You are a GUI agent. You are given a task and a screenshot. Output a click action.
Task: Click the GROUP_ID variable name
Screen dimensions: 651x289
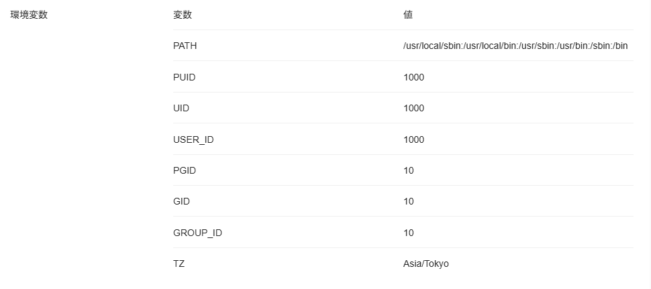tap(197, 233)
